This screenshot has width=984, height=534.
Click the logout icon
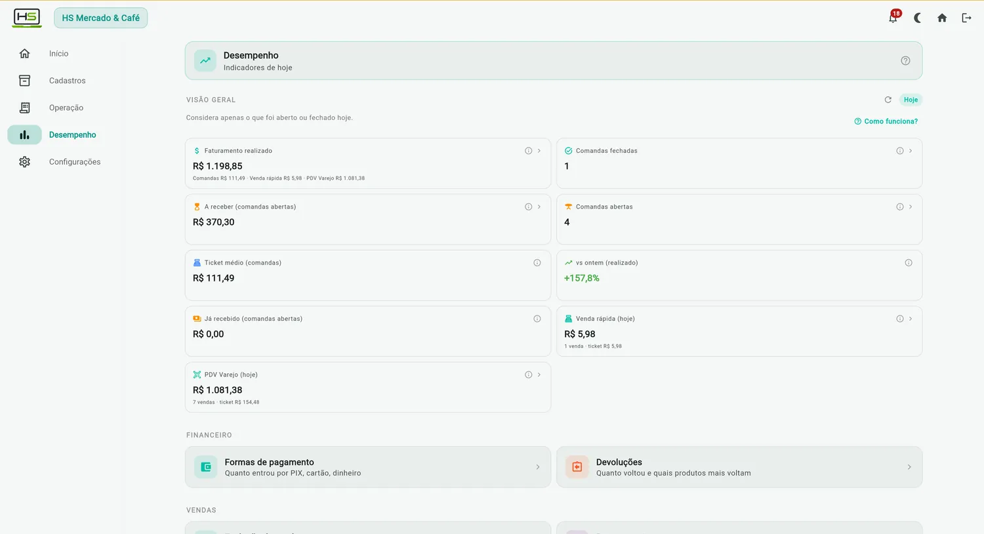coord(966,18)
